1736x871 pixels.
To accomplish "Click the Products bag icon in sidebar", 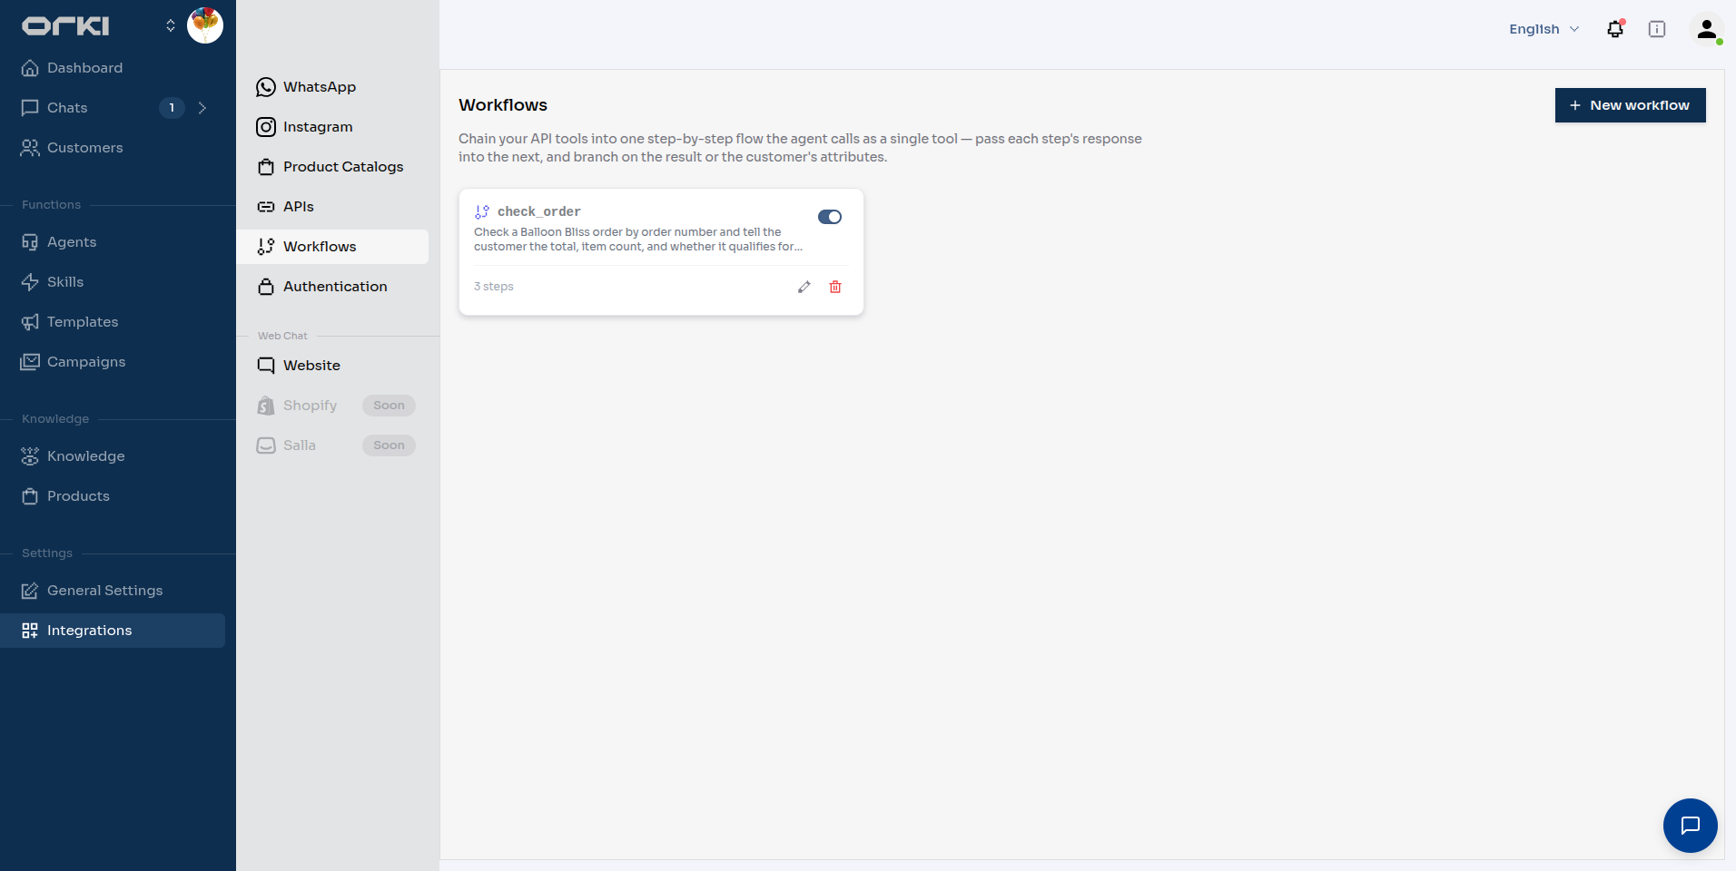I will (30, 496).
